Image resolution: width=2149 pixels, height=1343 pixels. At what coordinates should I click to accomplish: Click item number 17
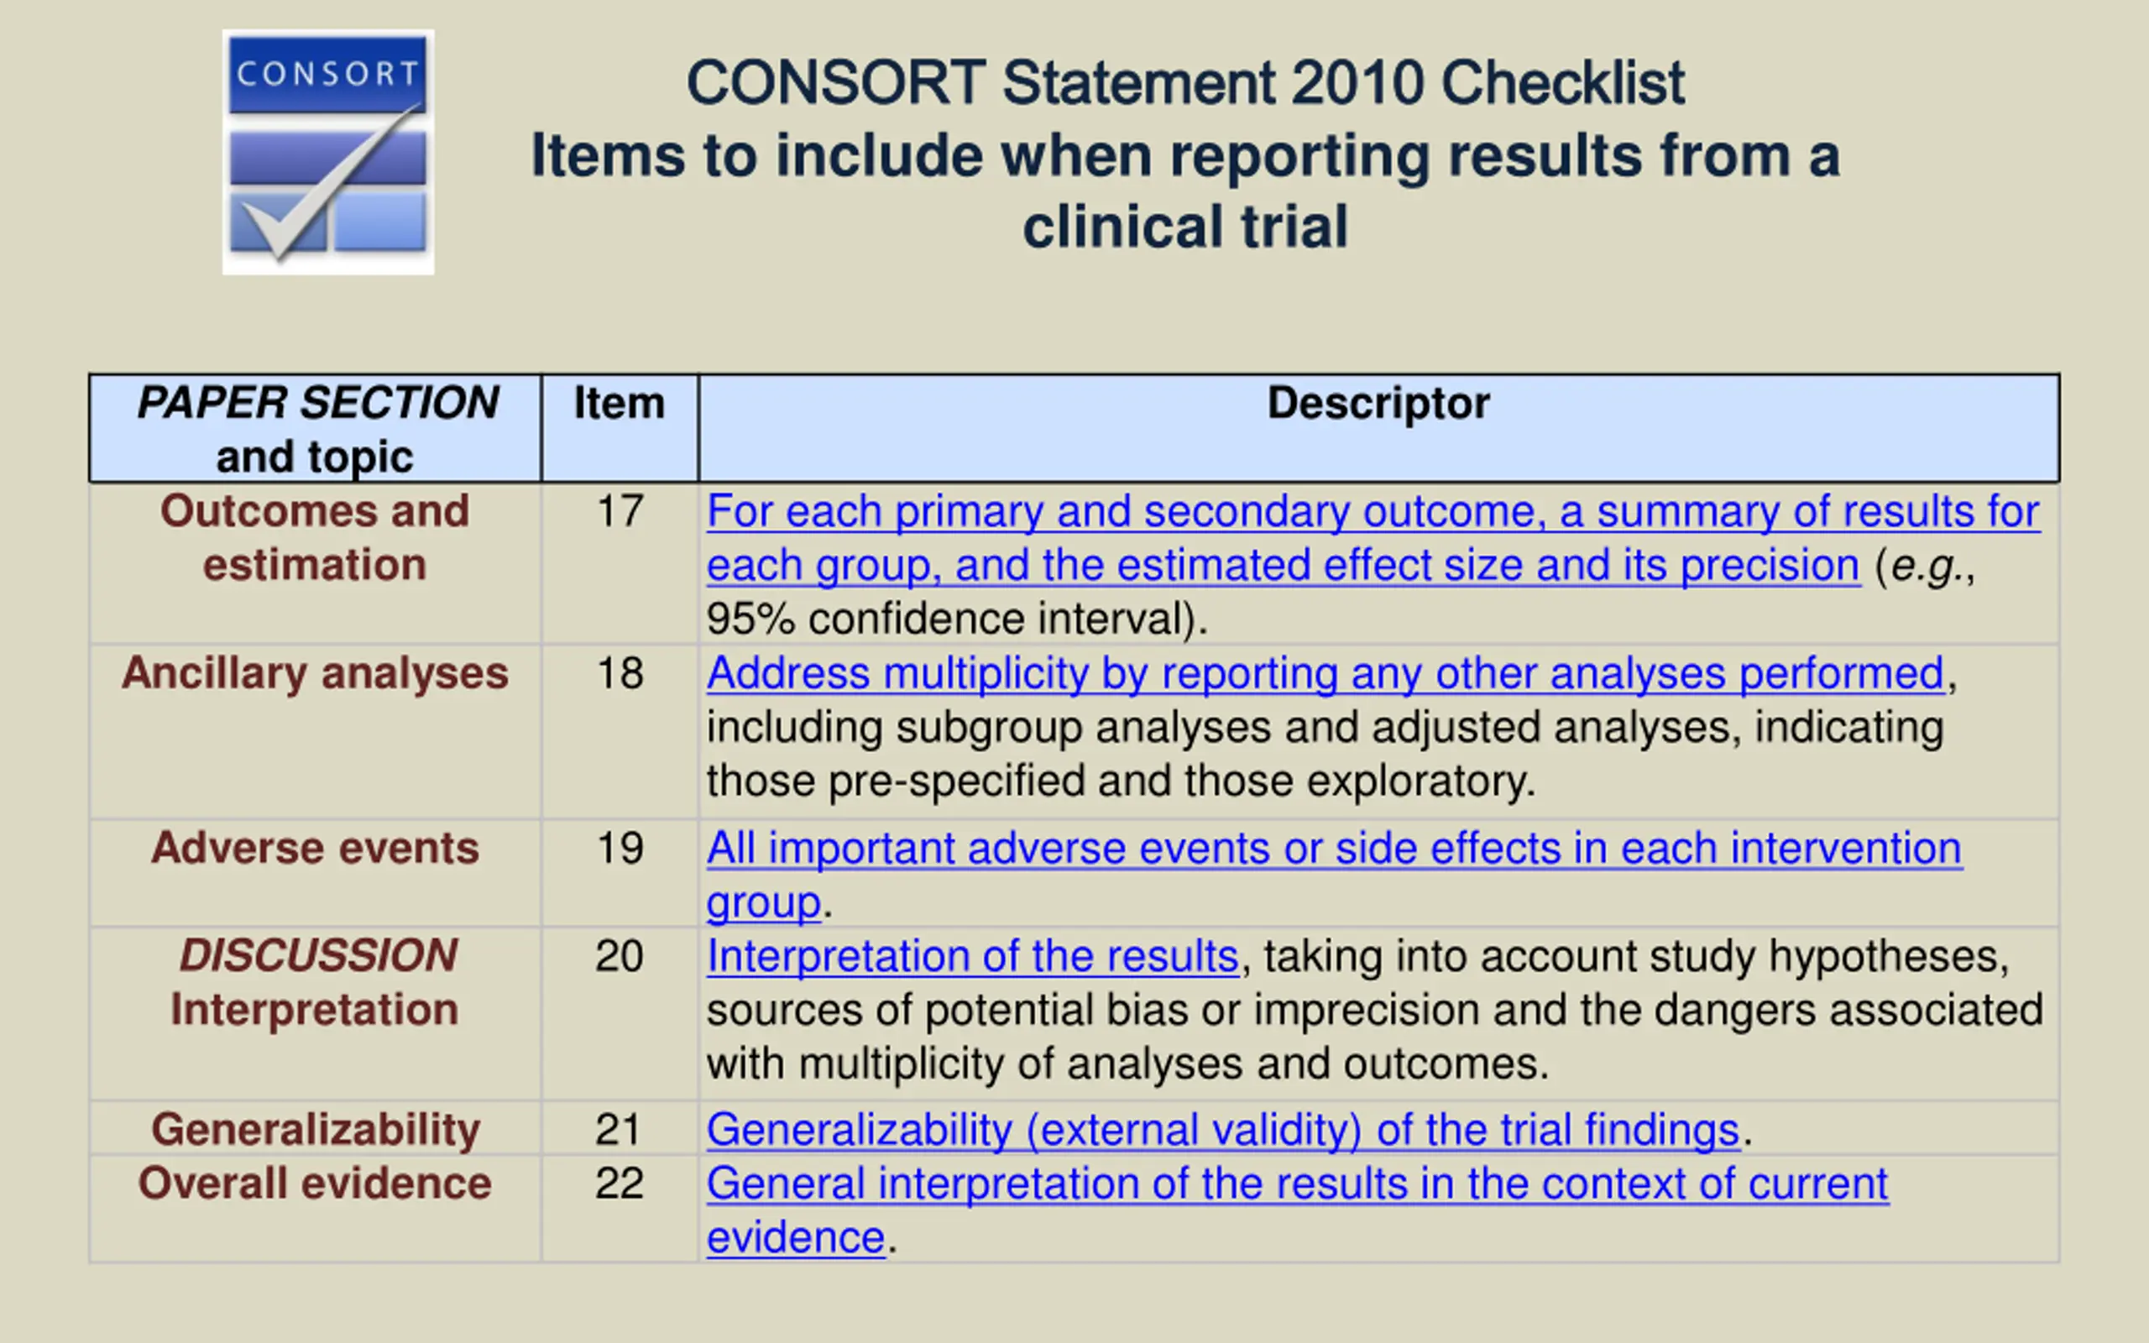click(x=619, y=512)
